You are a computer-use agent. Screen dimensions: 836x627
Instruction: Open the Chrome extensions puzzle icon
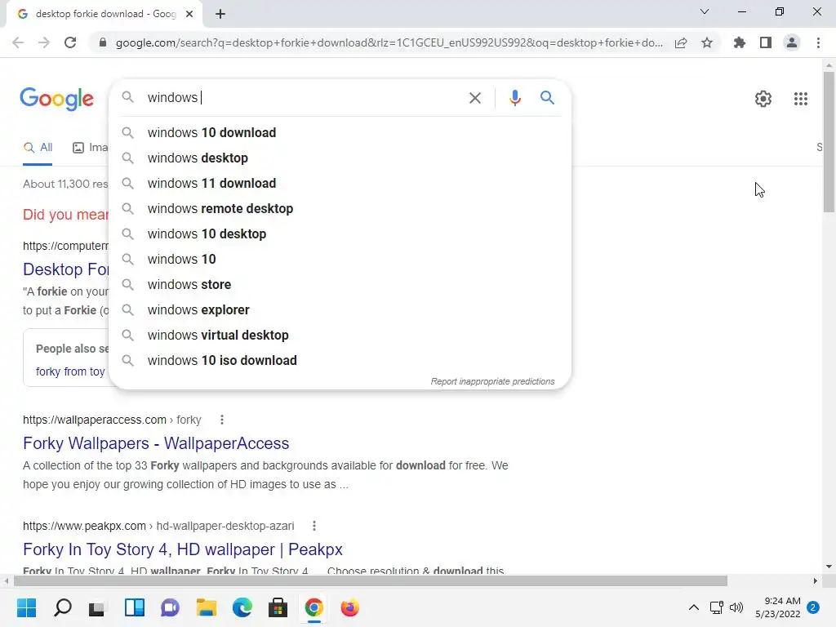pos(739,42)
